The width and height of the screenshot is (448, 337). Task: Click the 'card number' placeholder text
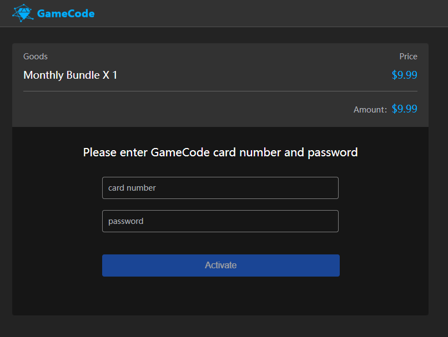click(132, 188)
